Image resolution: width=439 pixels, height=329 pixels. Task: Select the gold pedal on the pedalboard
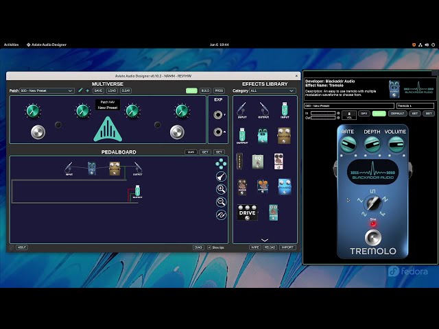(115, 169)
